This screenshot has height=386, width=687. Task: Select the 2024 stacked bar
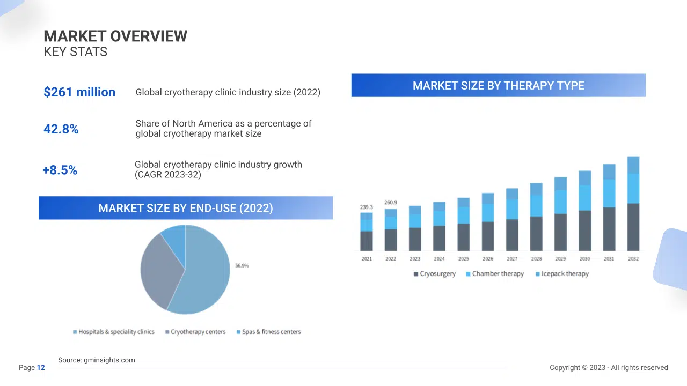pyautogui.click(x=439, y=226)
